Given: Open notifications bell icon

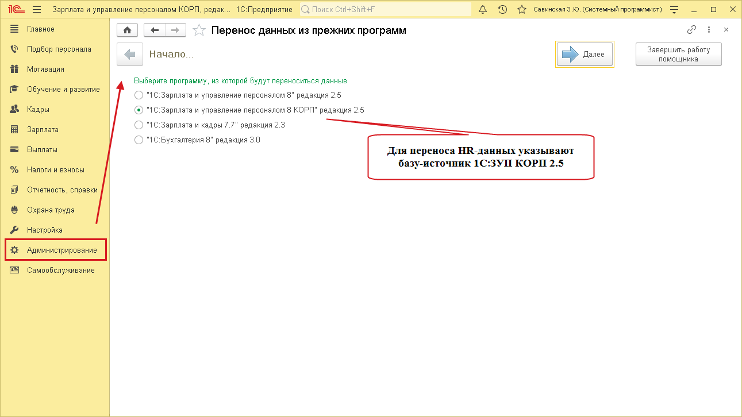Looking at the screenshot, I should click(x=483, y=9).
